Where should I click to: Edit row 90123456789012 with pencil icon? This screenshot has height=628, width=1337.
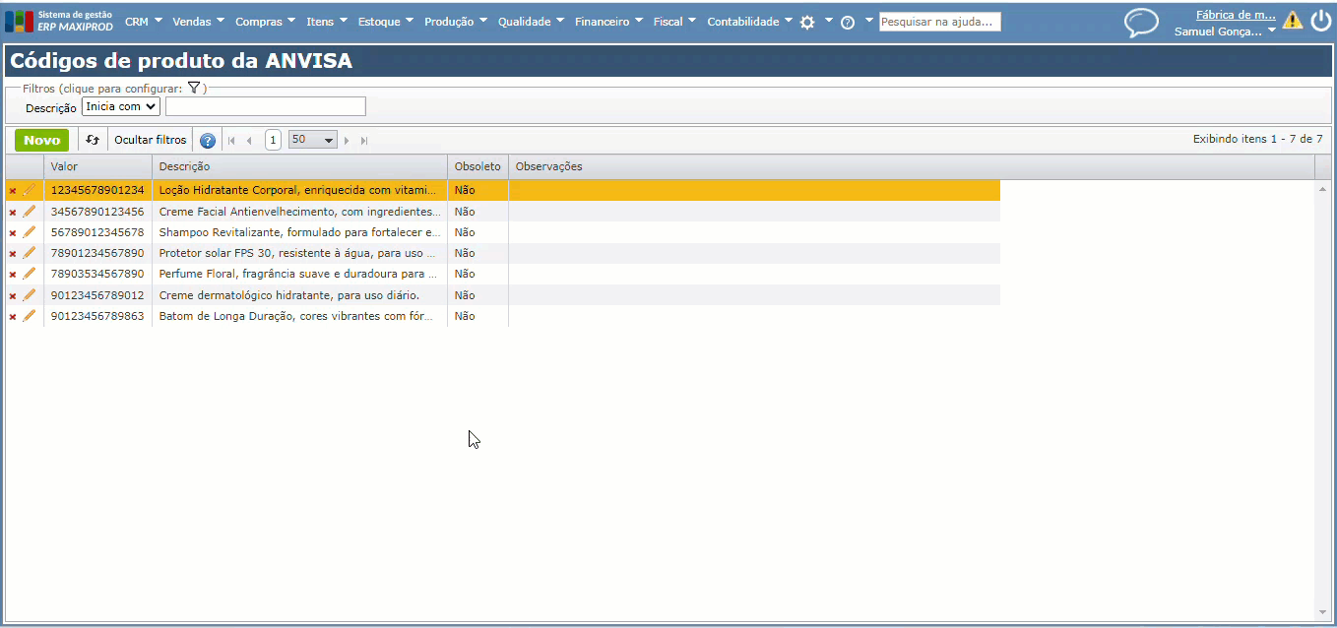point(29,294)
